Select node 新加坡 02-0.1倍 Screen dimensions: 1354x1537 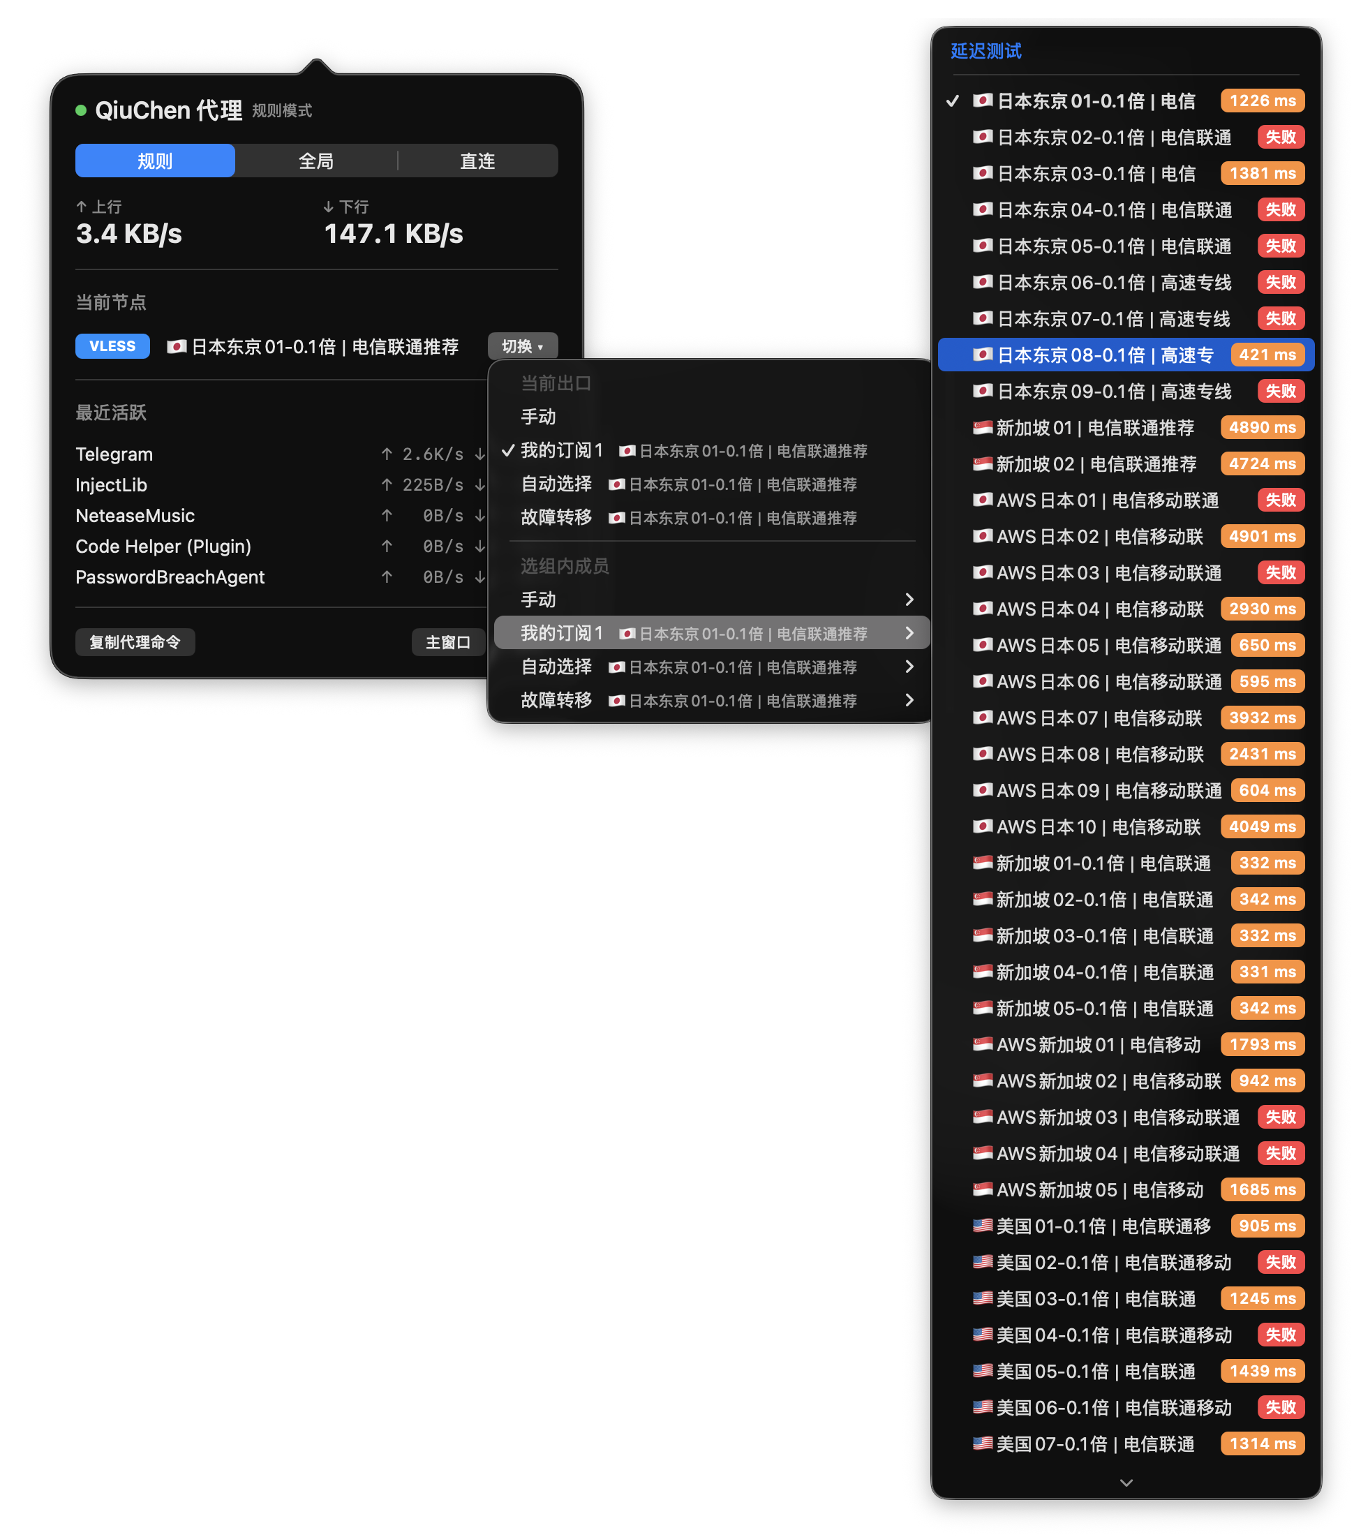pyautogui.click(x=1126, y=899)
